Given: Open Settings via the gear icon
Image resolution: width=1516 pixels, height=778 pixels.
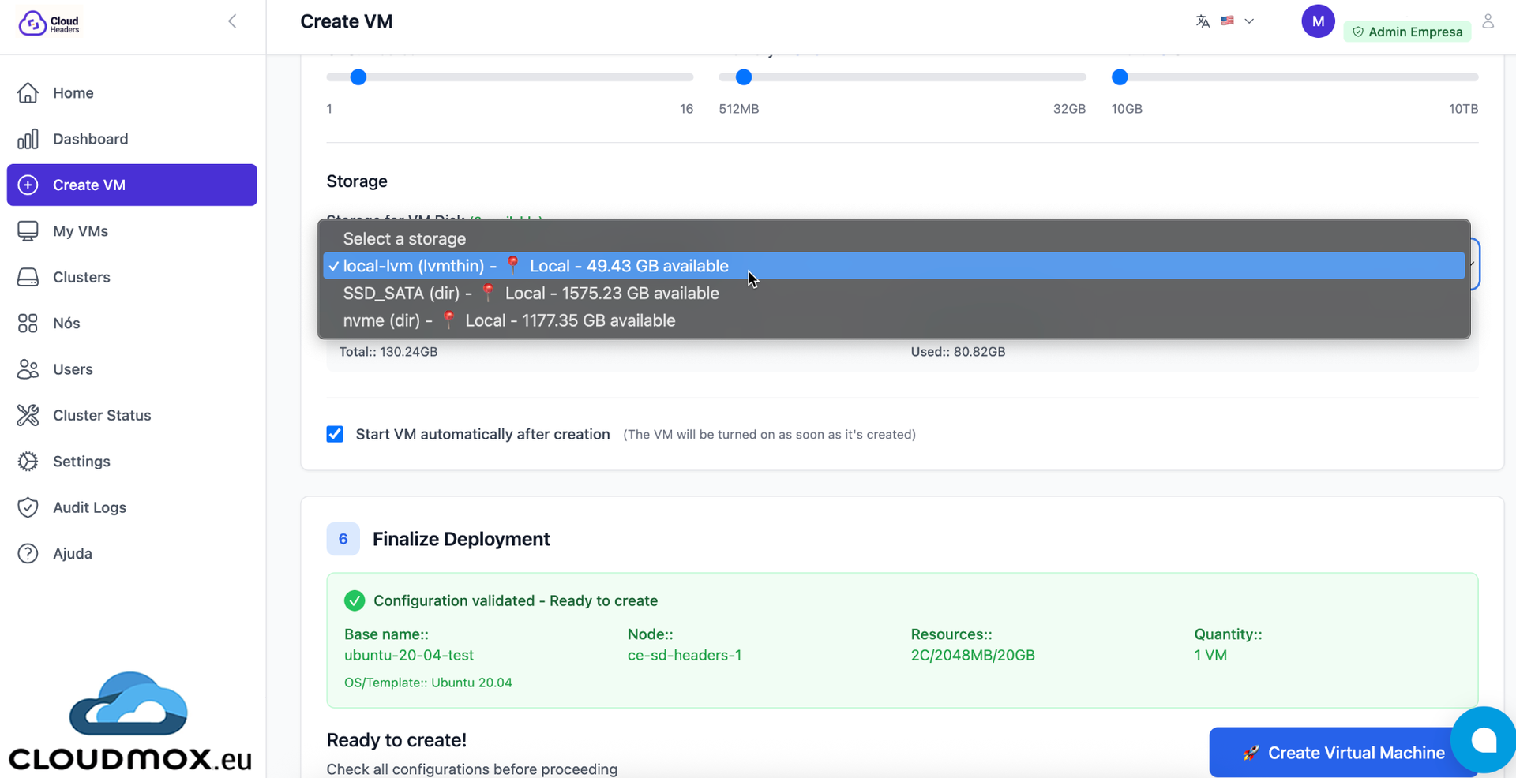Looking at the screenshot, I should pos(28,462).
